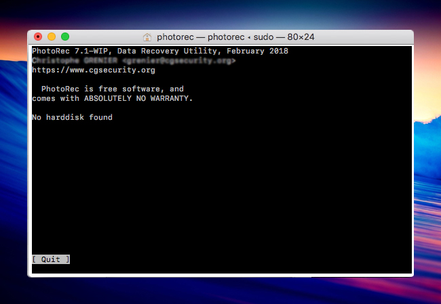Click 'PhotoRec is free software' line
Image resolution: width=441 pixels, height=304 pixels.
pyautogui.click(x=113, y=89)
